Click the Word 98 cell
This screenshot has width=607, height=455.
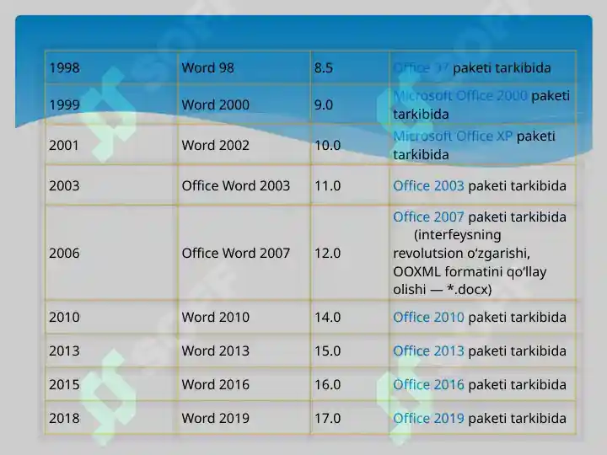tap(244, 67)
